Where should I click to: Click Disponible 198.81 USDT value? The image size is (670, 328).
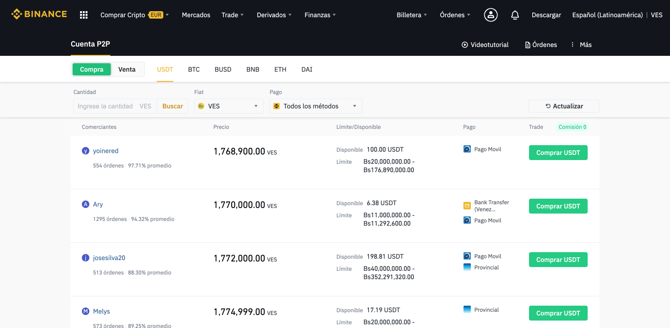[x=385, y=256]
